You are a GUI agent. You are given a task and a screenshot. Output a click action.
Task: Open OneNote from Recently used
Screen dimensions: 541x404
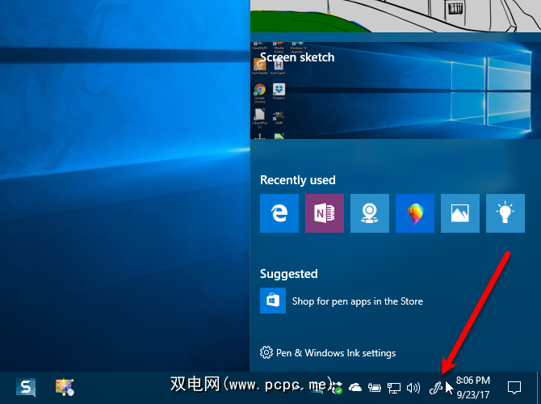[325, 213]
